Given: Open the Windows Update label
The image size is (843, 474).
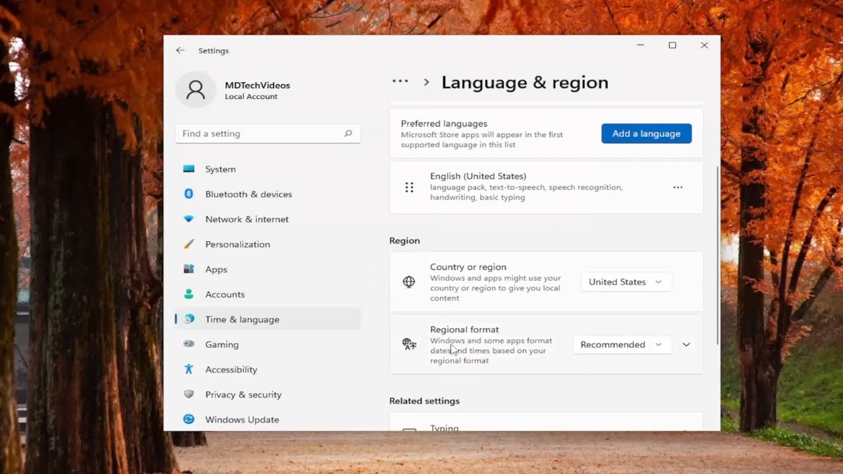Looking at the screenshot, I should (242, 419).
